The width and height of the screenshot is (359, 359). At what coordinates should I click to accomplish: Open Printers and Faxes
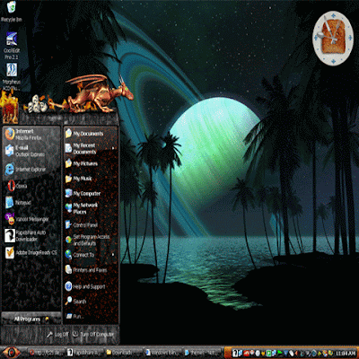(91, 270)
